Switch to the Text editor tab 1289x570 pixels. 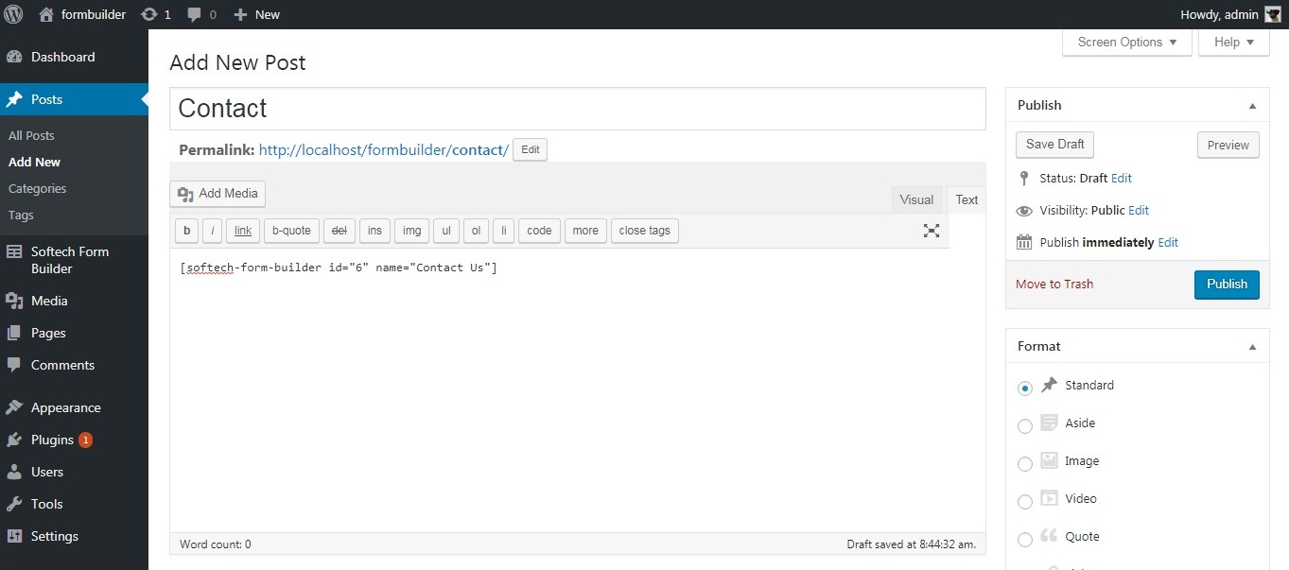tap(967, 199)
